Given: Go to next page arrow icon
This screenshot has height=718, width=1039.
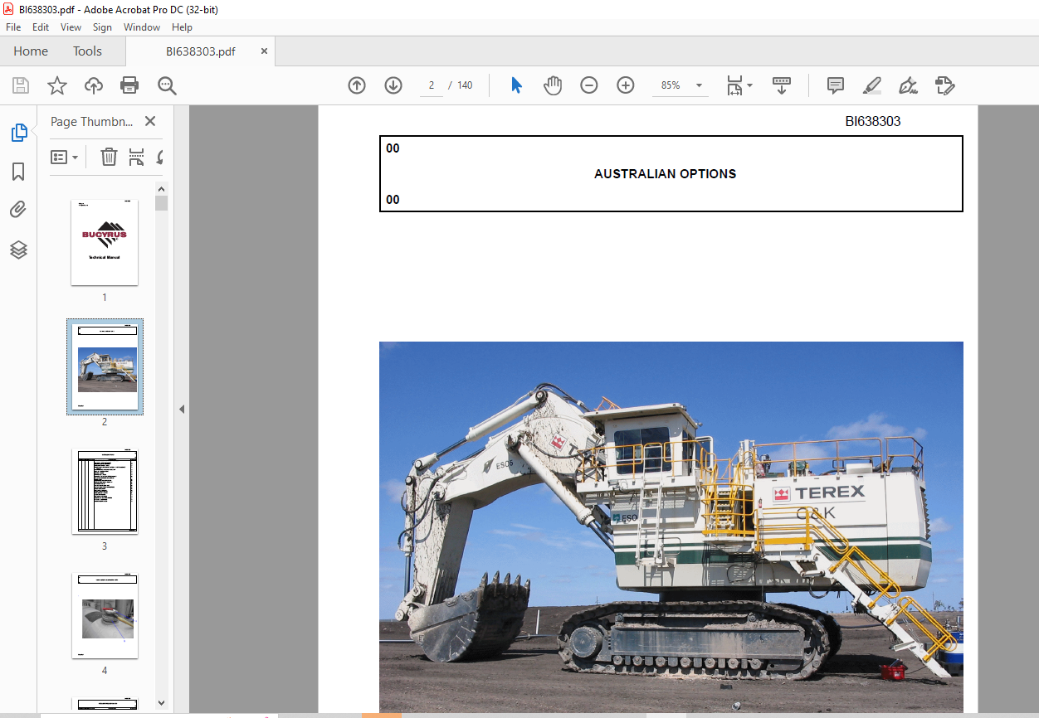Looking at the screenshot, I should click(393, 85).
